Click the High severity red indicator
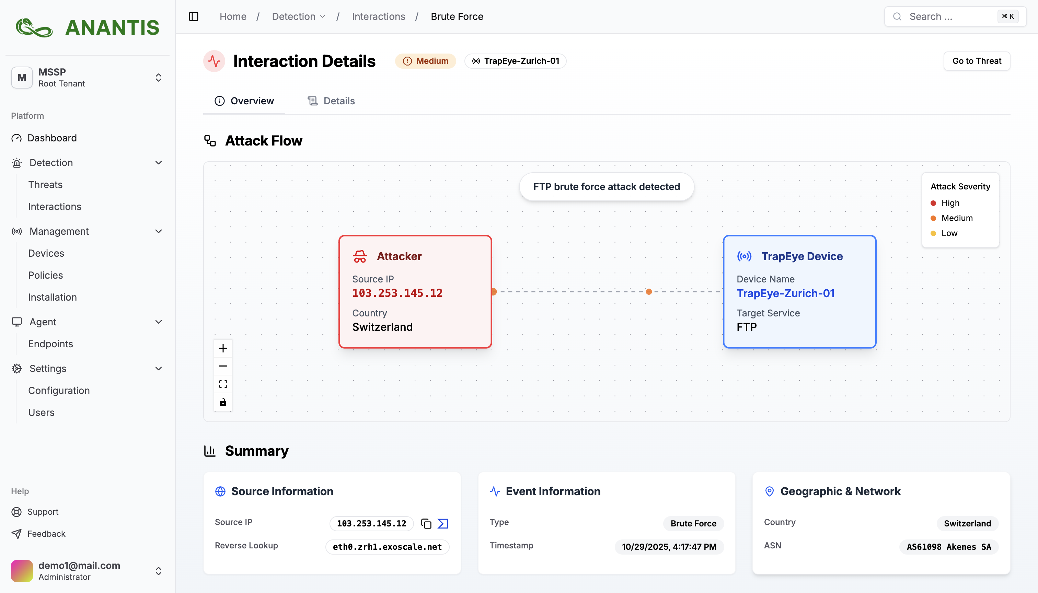Screen dimensions: 1038x593 pos(933,203)
